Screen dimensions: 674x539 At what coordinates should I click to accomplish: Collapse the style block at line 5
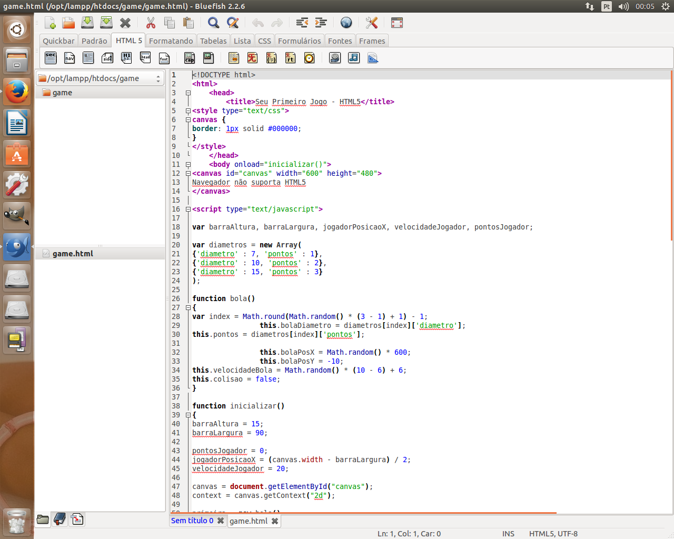tap(187, 111)
